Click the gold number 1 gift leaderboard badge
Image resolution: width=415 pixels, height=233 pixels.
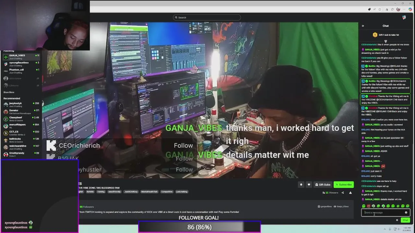[x=375, y=35]
